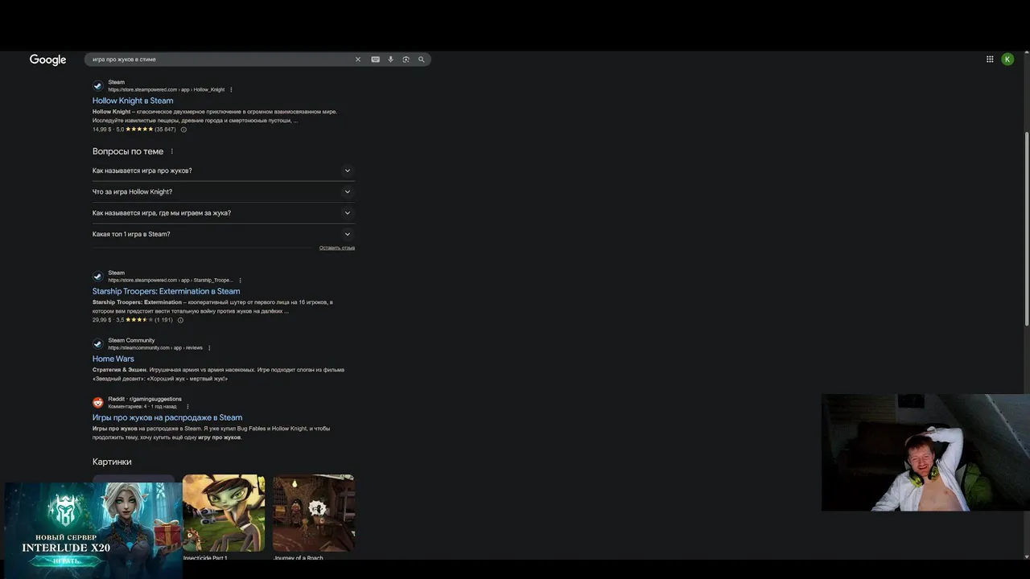Image resolution: width=1030 pixels, height=579 pixels.
Task: Search by image with camera lens icon
Action: [406, 60]
